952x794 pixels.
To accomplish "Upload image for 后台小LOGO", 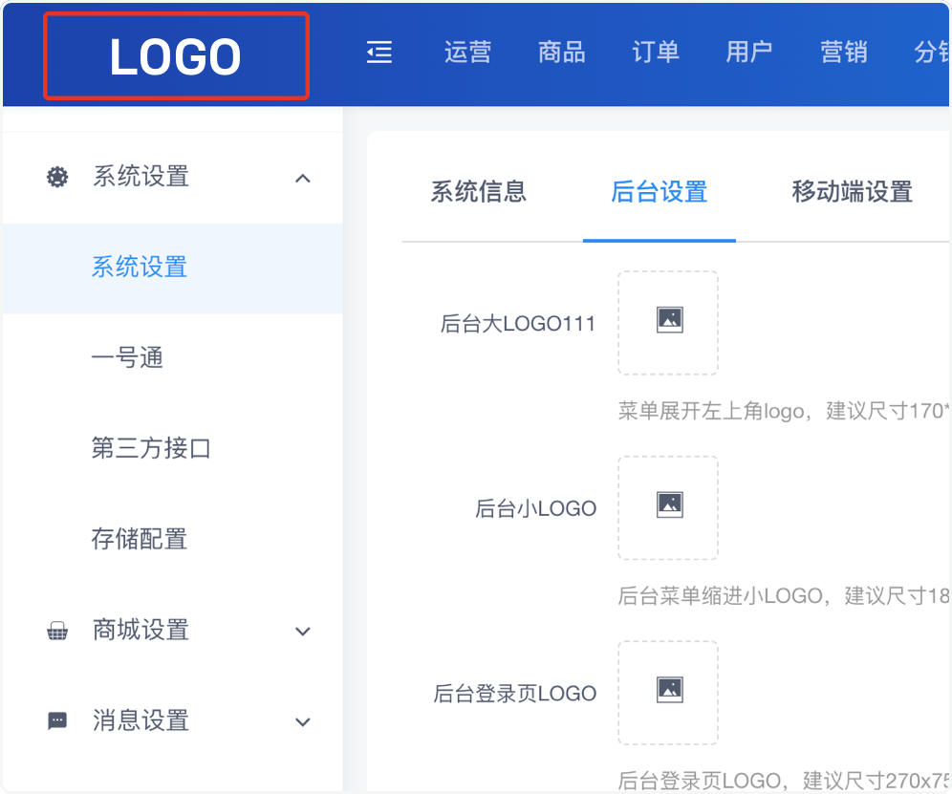I will (x=668, y=506).
